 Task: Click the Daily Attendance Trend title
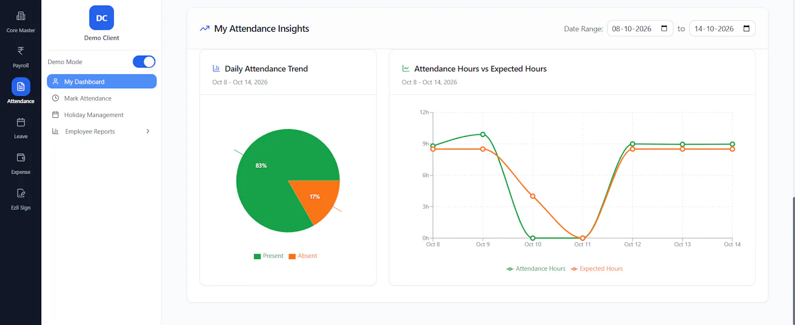pyautogui.click(x=266, y=68)
